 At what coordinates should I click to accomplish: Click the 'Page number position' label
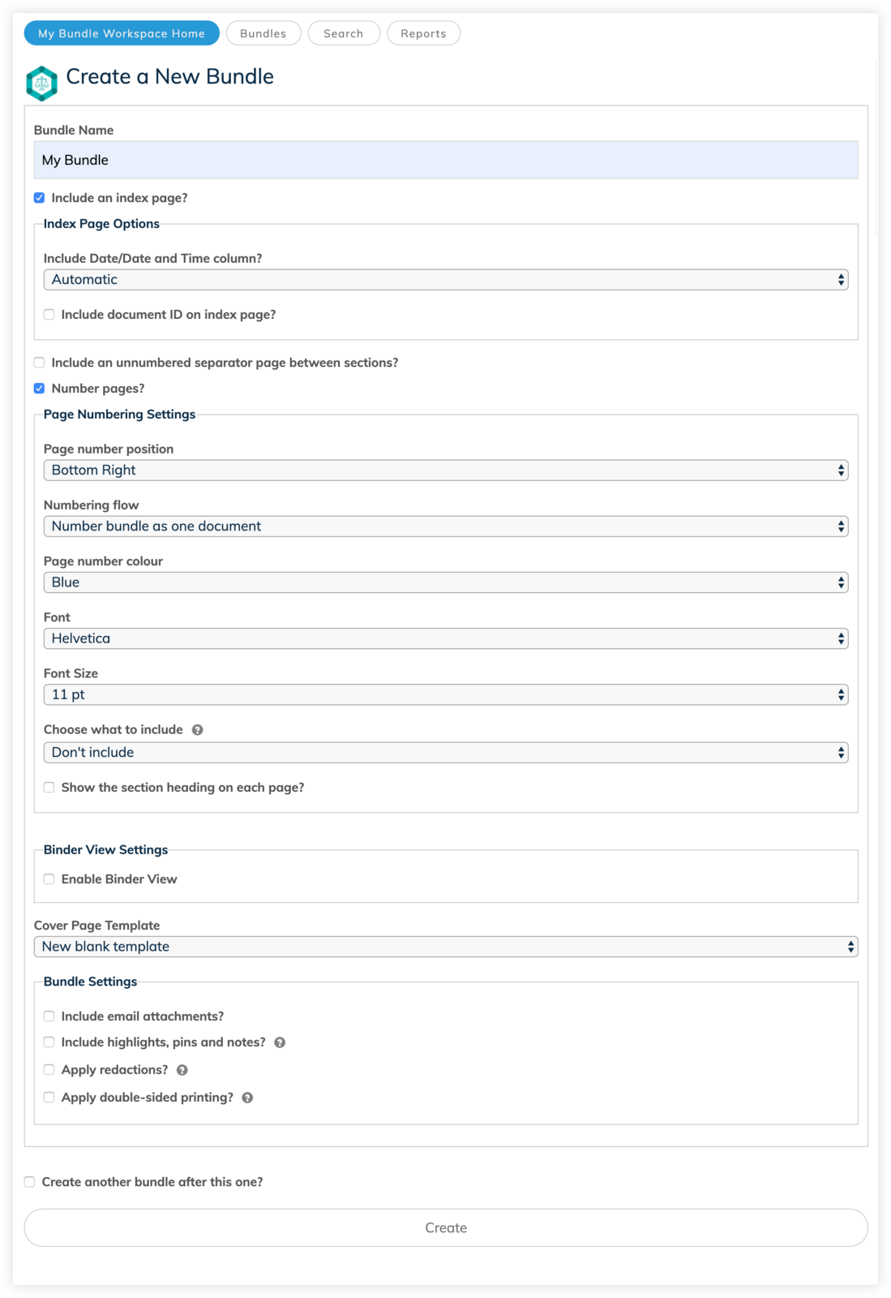click(x=109, y=449)
